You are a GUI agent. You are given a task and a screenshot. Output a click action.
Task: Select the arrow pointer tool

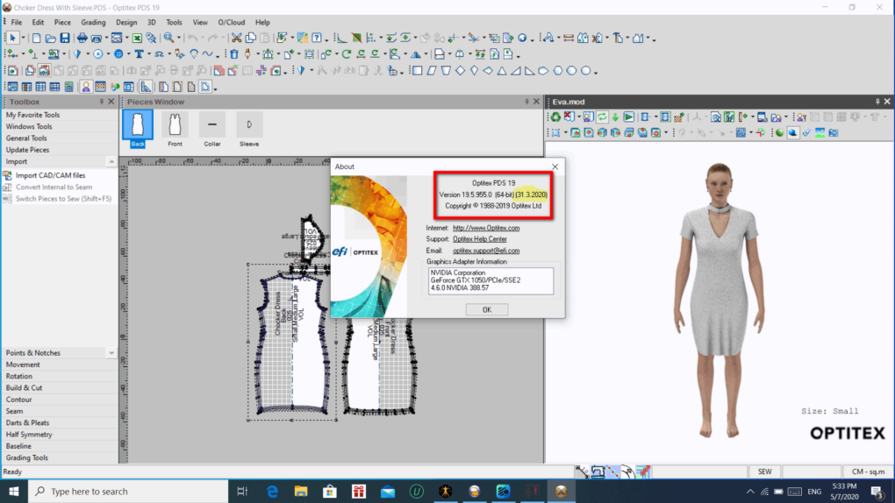[12, 39]
